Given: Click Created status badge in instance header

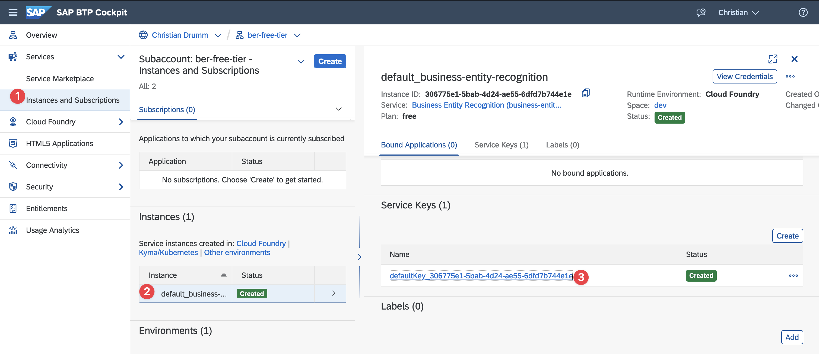Looking at the screenshot, I should pos(669,117).
